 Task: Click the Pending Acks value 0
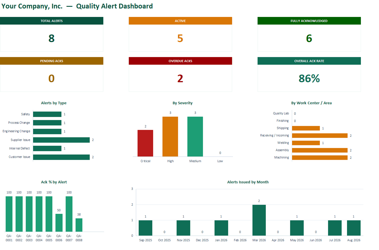click(x=51, y=78)
